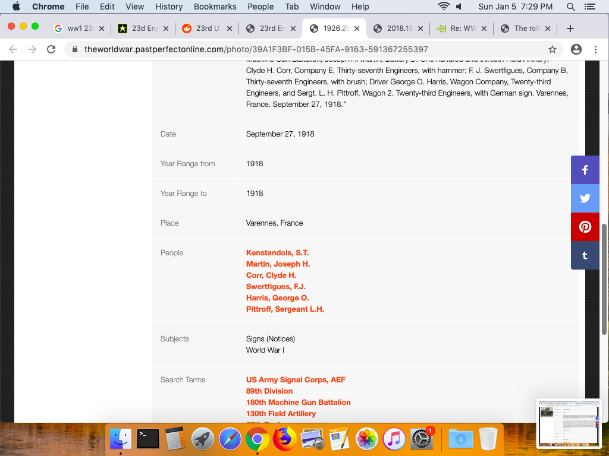This screenshot has height=456, width=609.
Task: Open the screenshot preview thumbnail
Action: pos(569,423)
